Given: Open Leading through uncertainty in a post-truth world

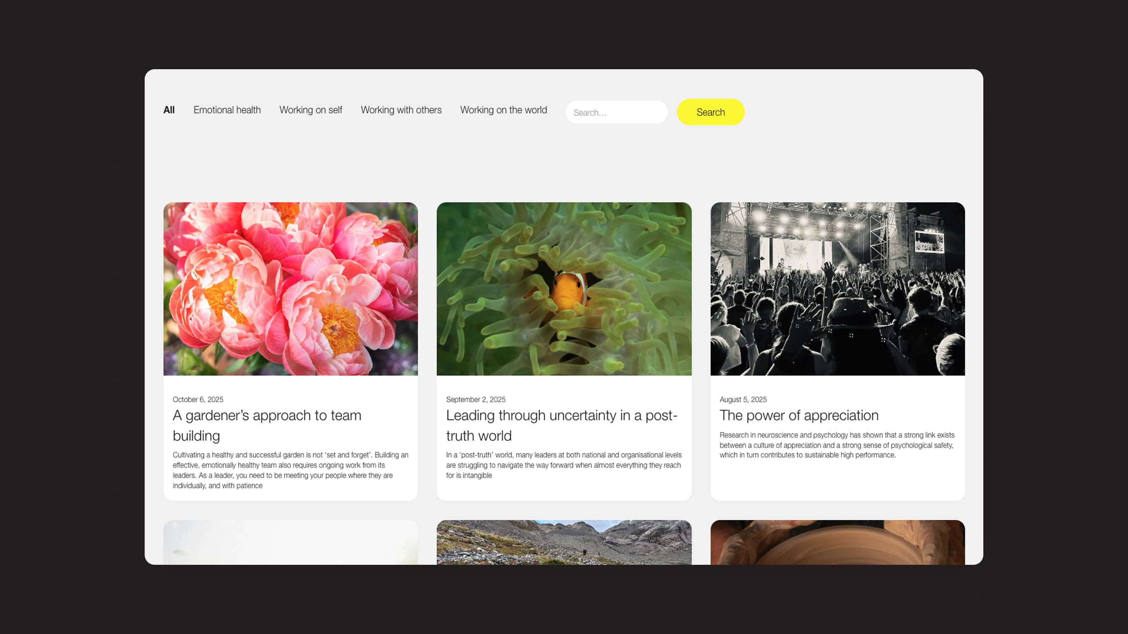Looking at the screenshot, I should coord(561,425).
